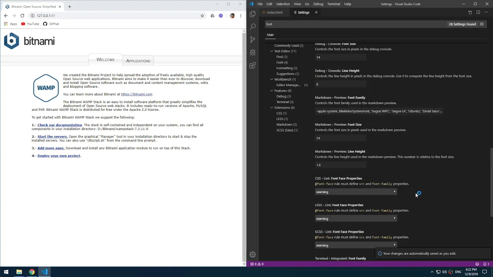This screenshot has height=277, width=493.
Task: Open the https://bitnami.com link
Action: (136, 94)
